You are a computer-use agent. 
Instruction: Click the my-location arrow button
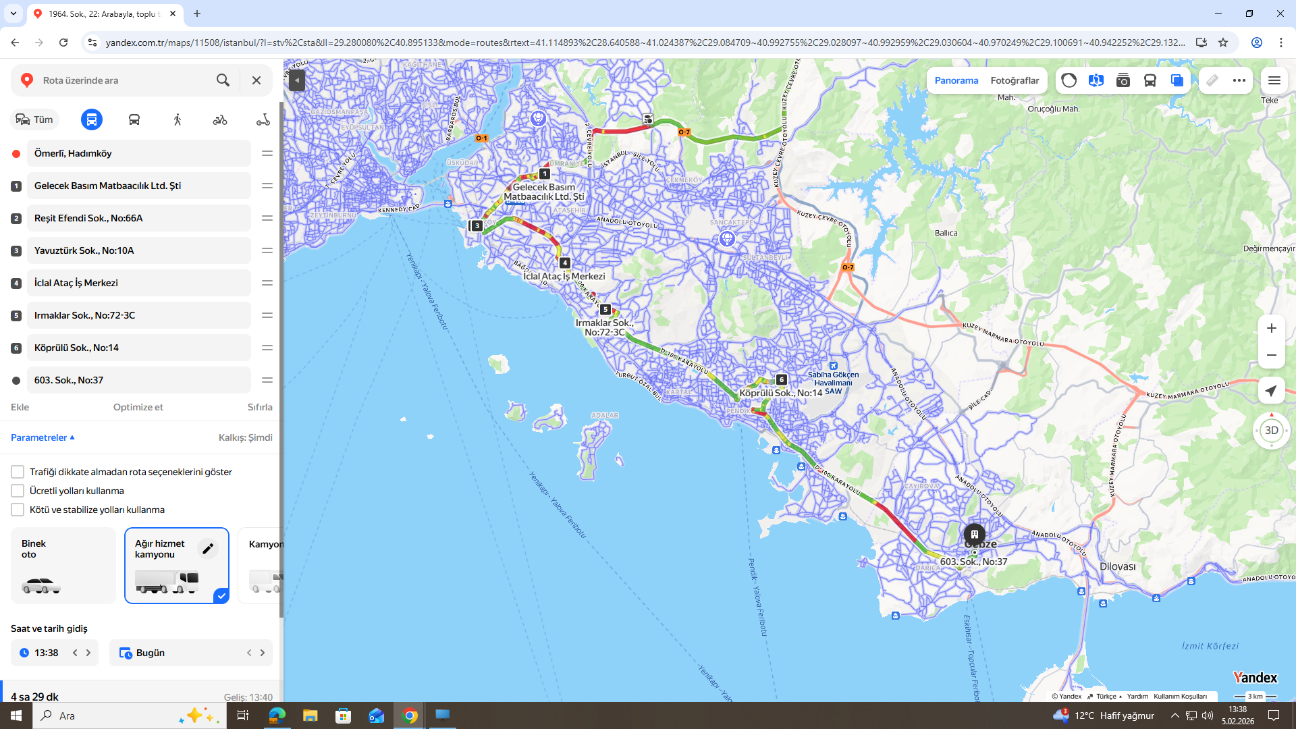tap(1272, 391)
